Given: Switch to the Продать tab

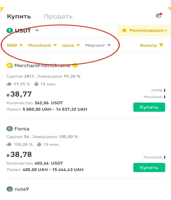Looking at the screenshot, I should coord(58,16).
